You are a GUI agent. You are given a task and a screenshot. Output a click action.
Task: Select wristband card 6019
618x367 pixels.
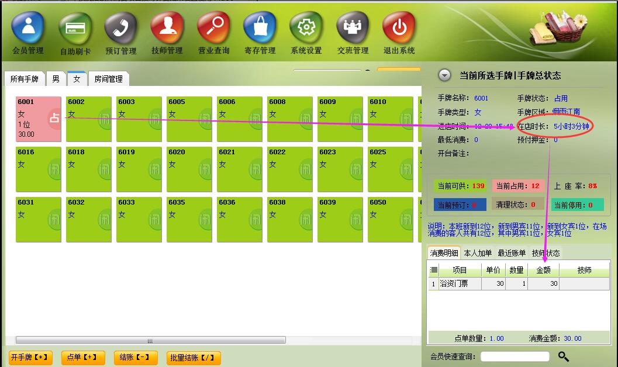point(139,169)
